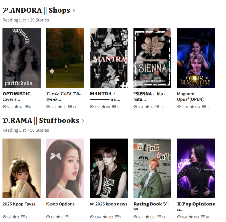Open the Magnum Opus [OPEN] story title
The image size is (226, 222).
click(x=190, y=97)
